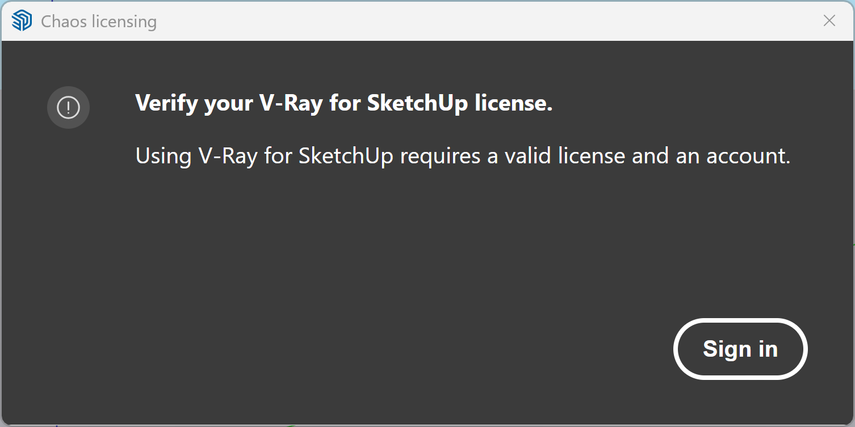Click "SketchUp" in the bold heading line
Viewport: 855px width, 427px height.
pyautogui.click(x=418, y=104)
